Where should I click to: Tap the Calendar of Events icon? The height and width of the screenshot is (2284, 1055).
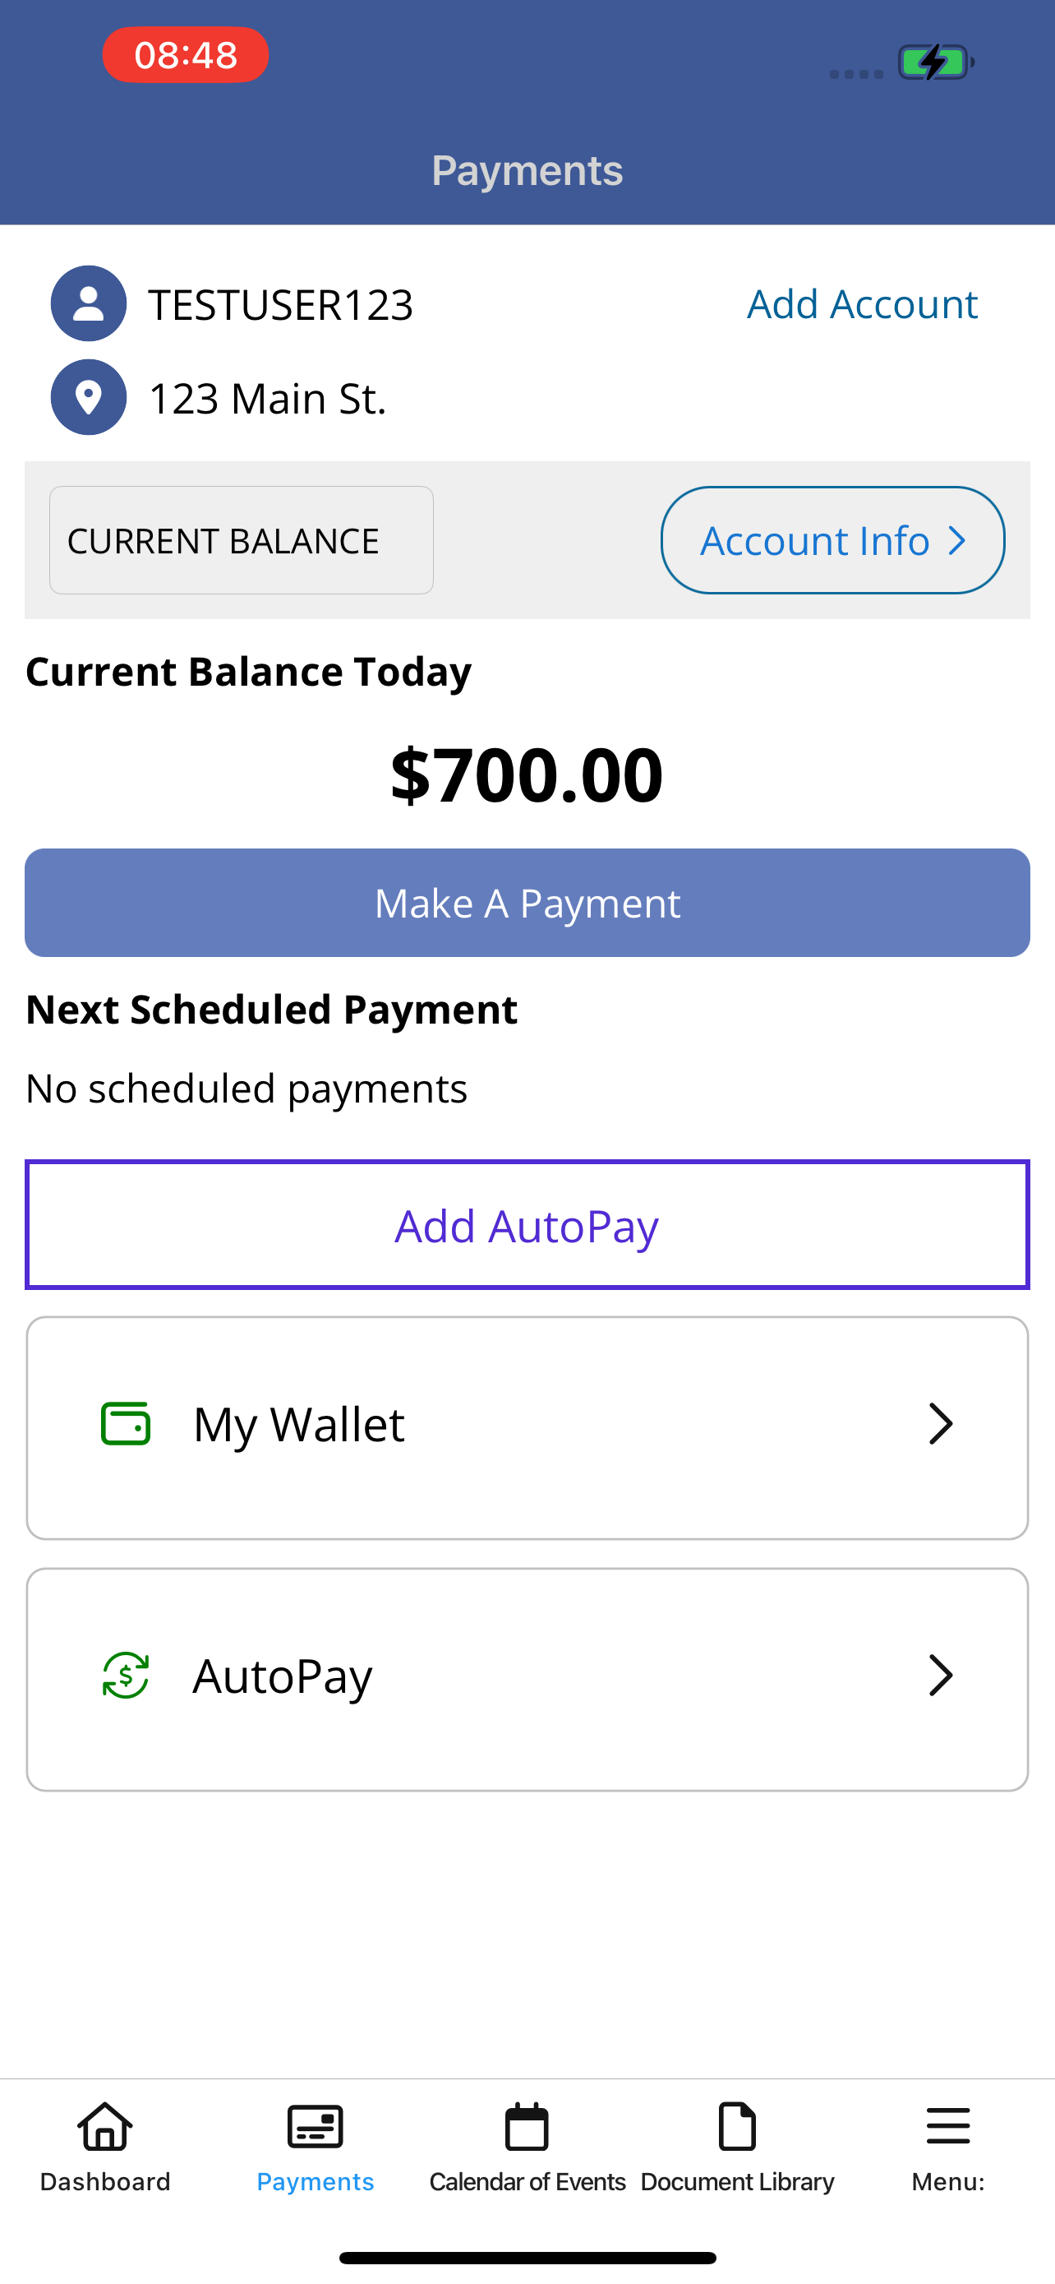pos(527,2126)
